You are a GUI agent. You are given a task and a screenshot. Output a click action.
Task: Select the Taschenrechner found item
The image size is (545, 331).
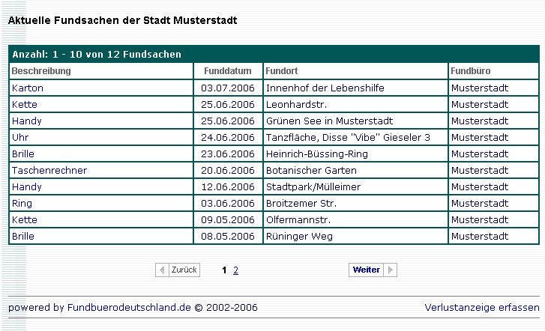click(49, 171)
